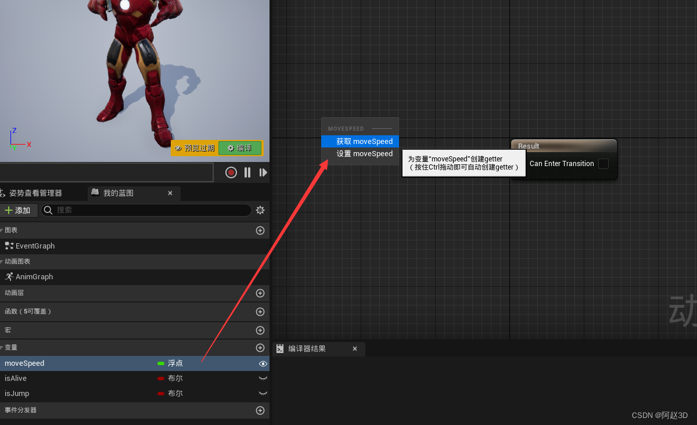
Task: Click the XYZ axis gizmo in viewport
Action: click(x=19, y=139)
